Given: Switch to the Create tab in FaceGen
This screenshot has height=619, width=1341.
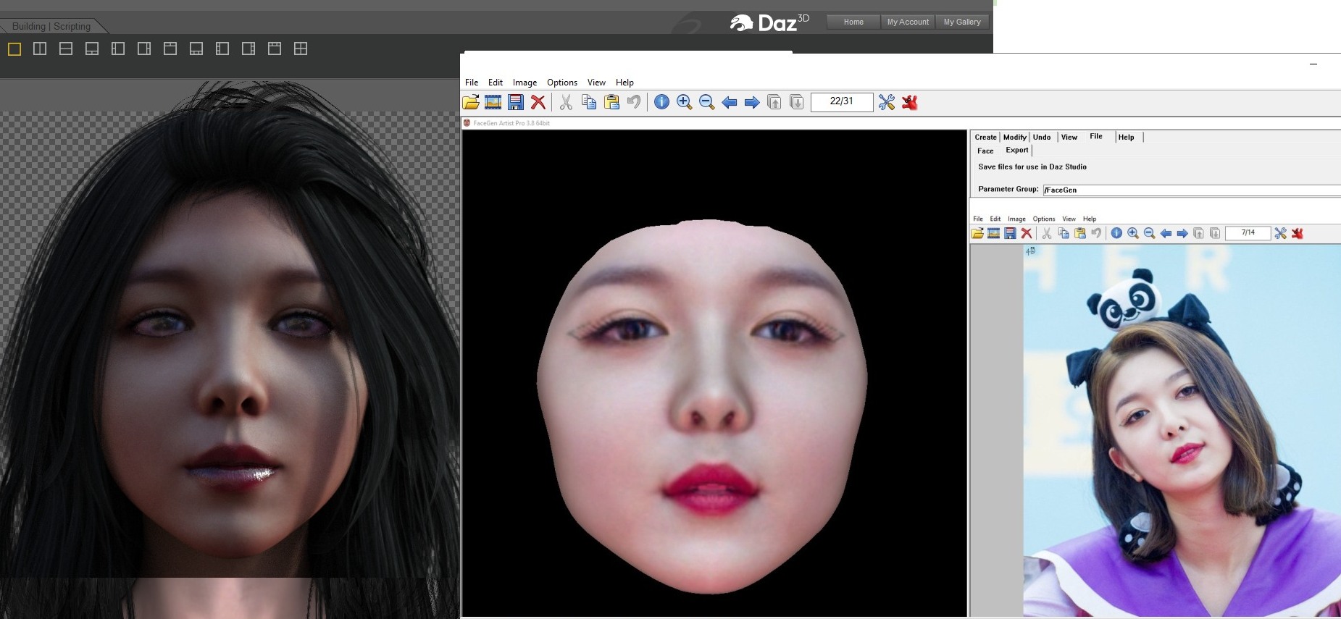Looking at the screenshot, I should click(985, 137).
